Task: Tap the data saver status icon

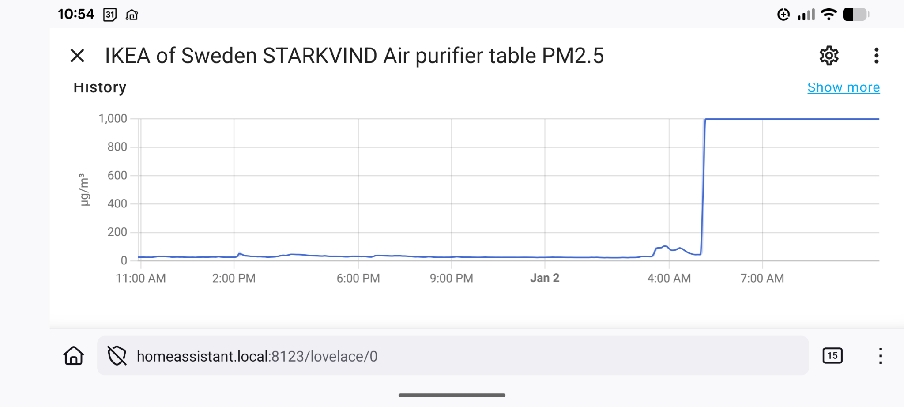Action: coord(783,15)
